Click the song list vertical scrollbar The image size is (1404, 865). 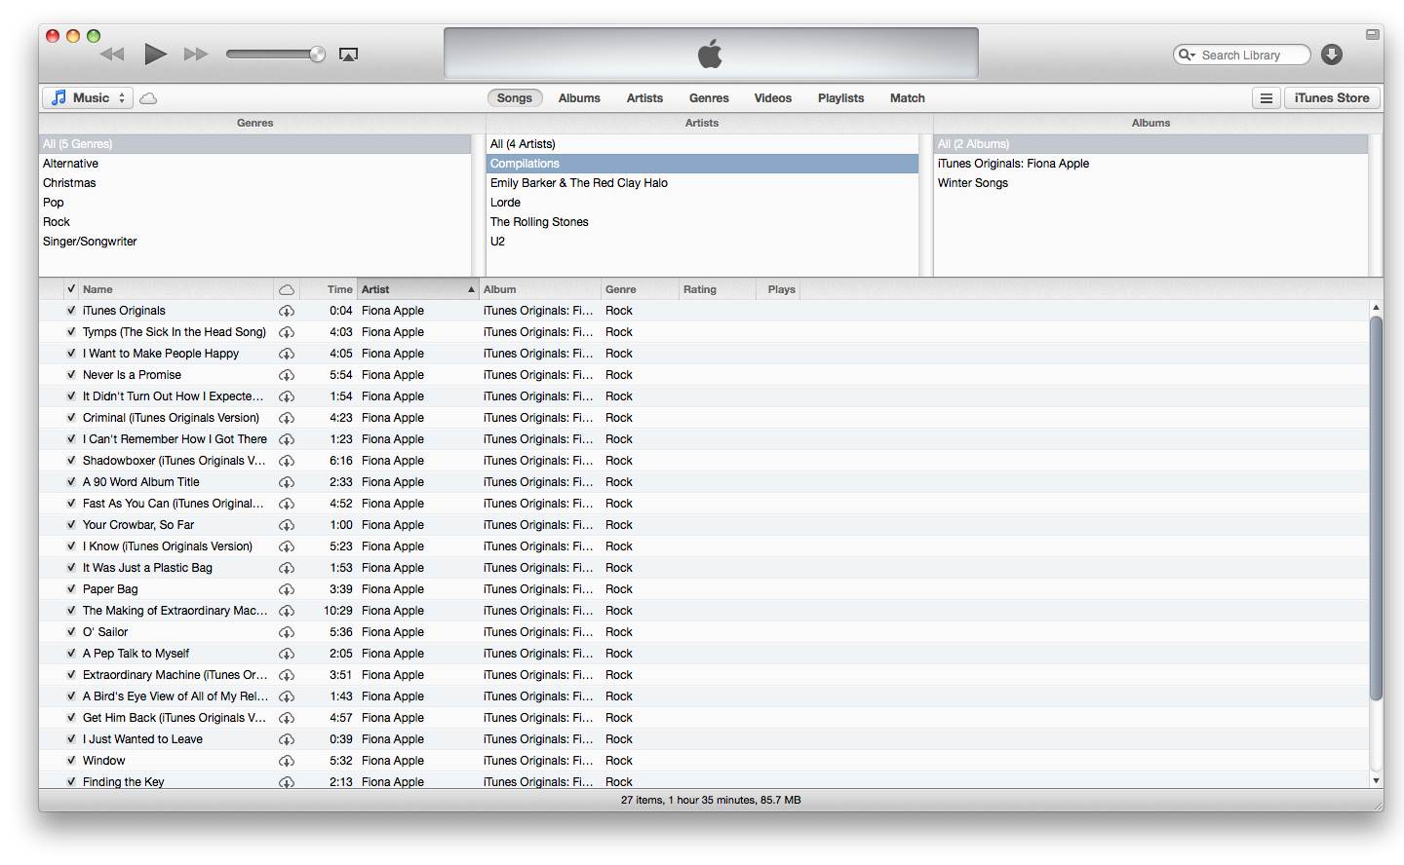tap(1376, 508)
